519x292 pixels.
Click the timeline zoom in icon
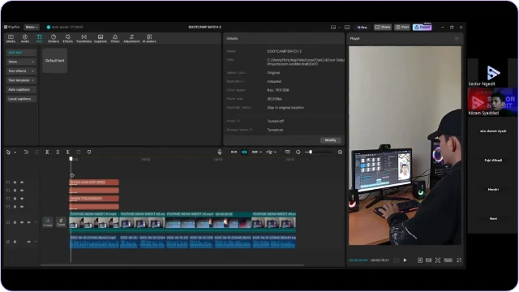pyautogui.click(x=340, y=152)
